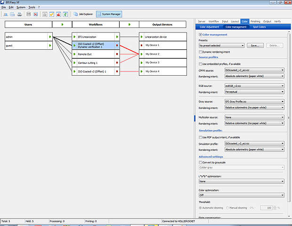The width and height of the screenshot is (292, 226).
Task: Open the Spot Colors sub-tab
Action: (x=259, y=27)
